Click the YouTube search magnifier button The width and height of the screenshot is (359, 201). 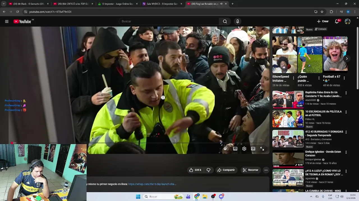[225, 21]
